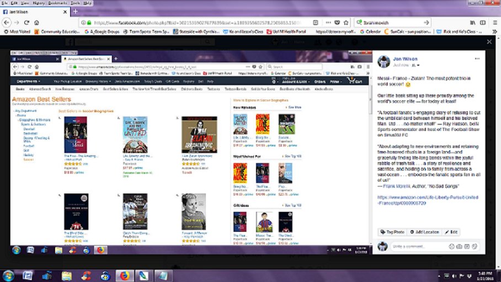Image resolution: width=501 pixels, height=282 pixels.
Task: Open Windows Start button
Action: [x=9, y=275]
